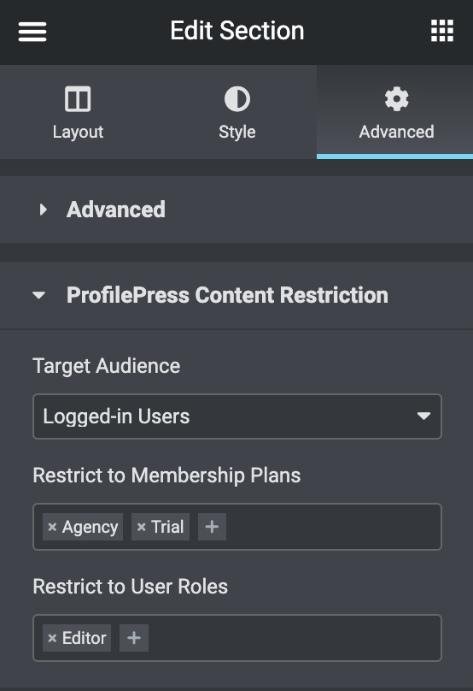Remove the Editor user role tag
The height and width of the screenshot is (691, 473).
point(52,638)
